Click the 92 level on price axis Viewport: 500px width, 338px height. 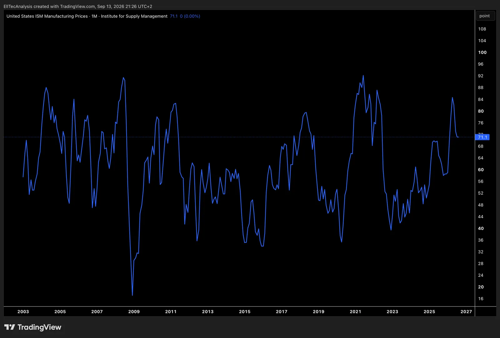tap(481, 76)
